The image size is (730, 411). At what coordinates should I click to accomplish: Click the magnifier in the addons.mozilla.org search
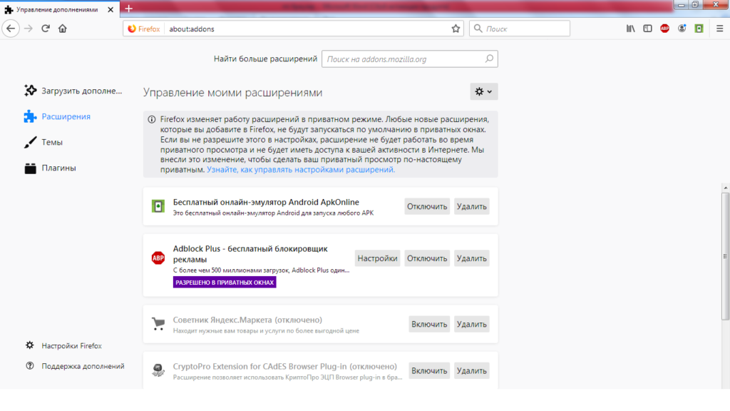coord(489,59)
